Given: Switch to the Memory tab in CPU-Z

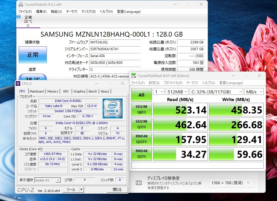Looking at the screenshot, I should [x=53, y=91].
